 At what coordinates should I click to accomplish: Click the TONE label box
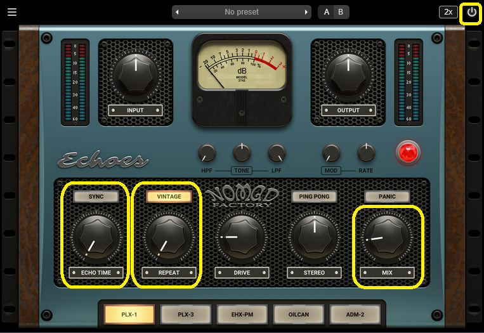click(242, 171)
